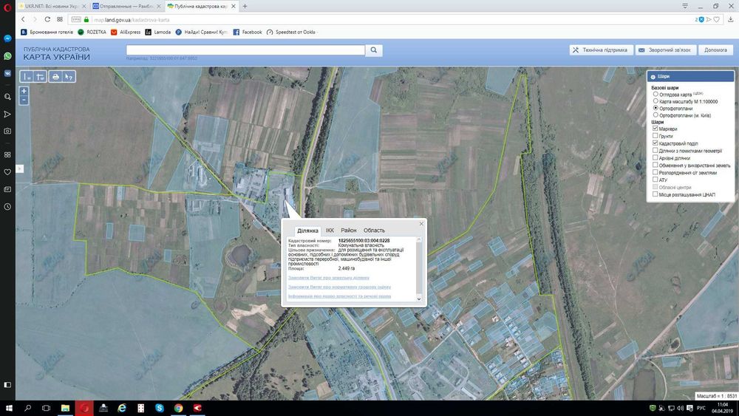Close the parcel info popup
739x416 pixels.
[x=421, y=224]
